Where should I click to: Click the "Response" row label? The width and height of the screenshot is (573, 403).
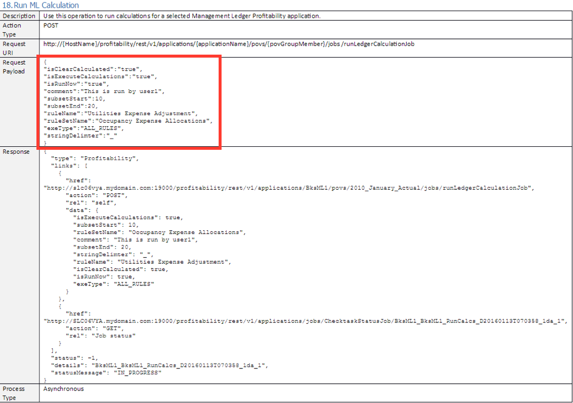click(16, 152)
